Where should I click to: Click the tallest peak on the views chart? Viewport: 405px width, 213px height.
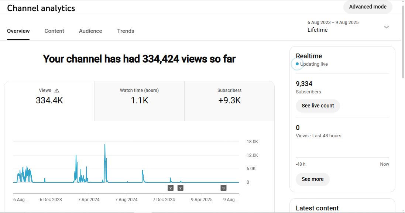pos(105,145)
